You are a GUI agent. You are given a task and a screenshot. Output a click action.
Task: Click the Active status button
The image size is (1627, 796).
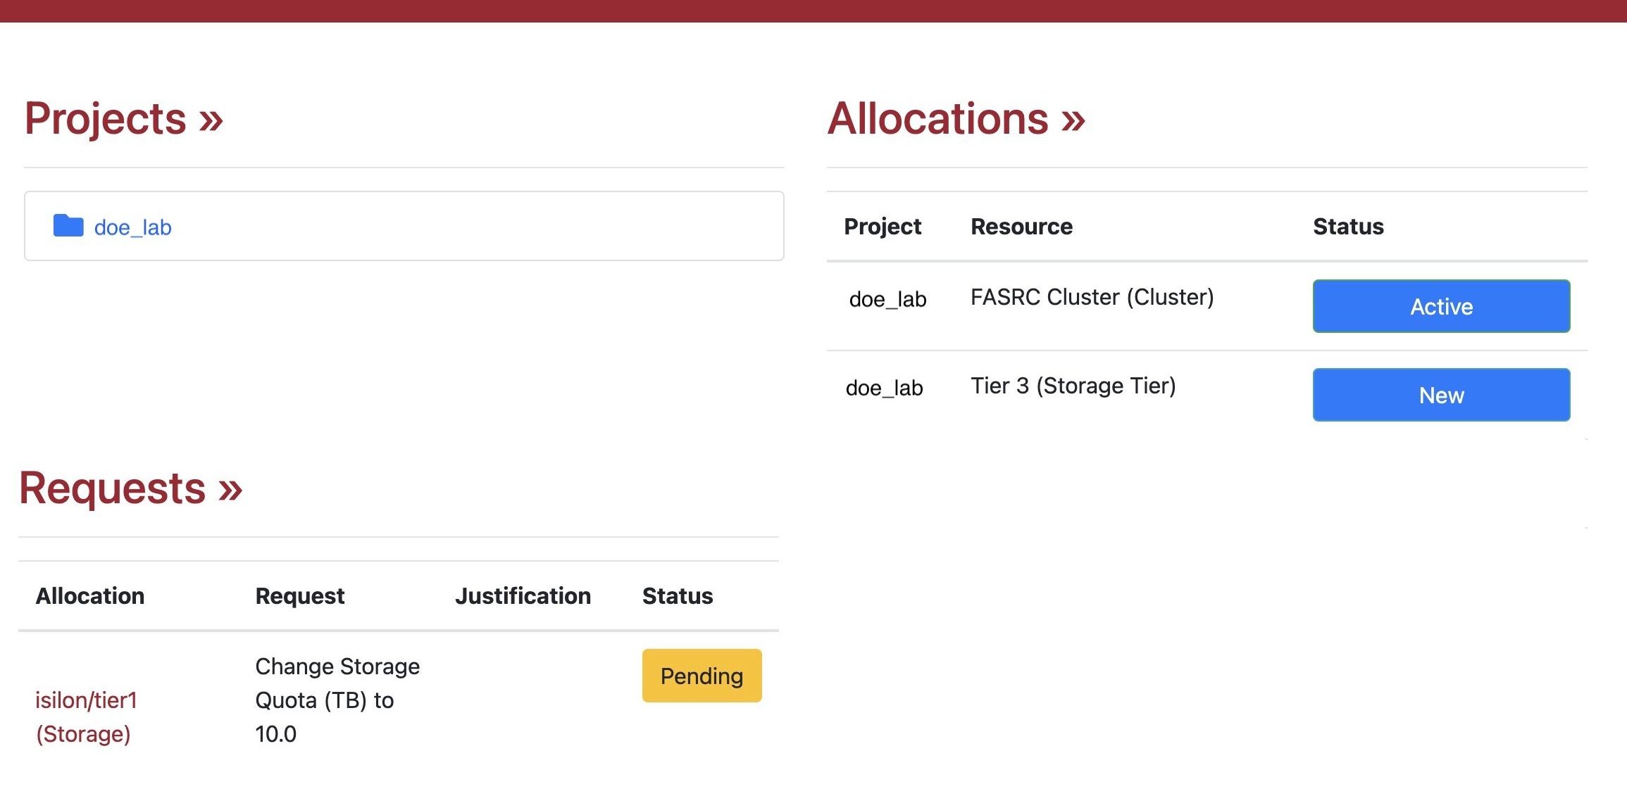(x=1440, y=306)
